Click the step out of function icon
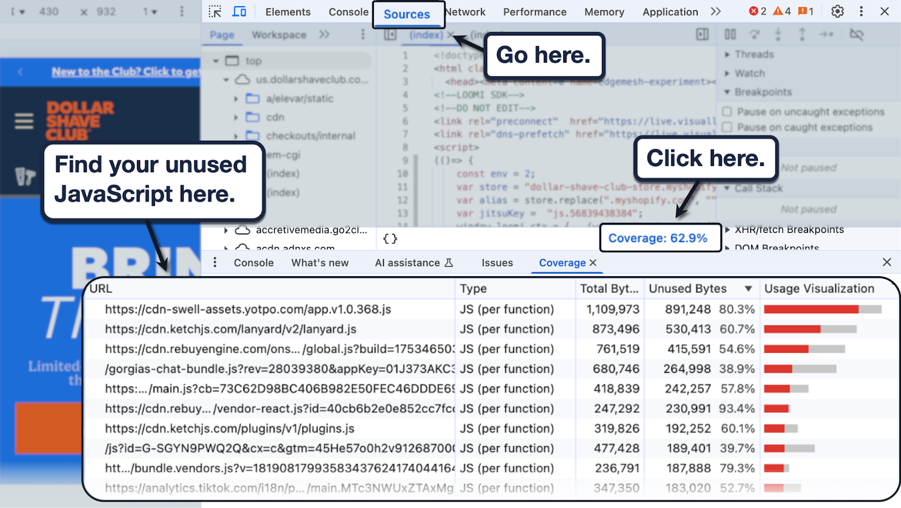 tap(802, 35)
